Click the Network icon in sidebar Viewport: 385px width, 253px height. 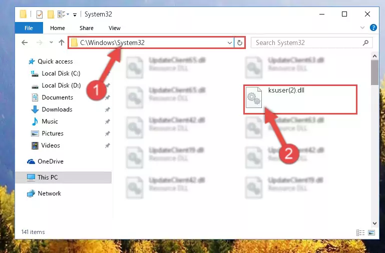(x=31, y=193)
